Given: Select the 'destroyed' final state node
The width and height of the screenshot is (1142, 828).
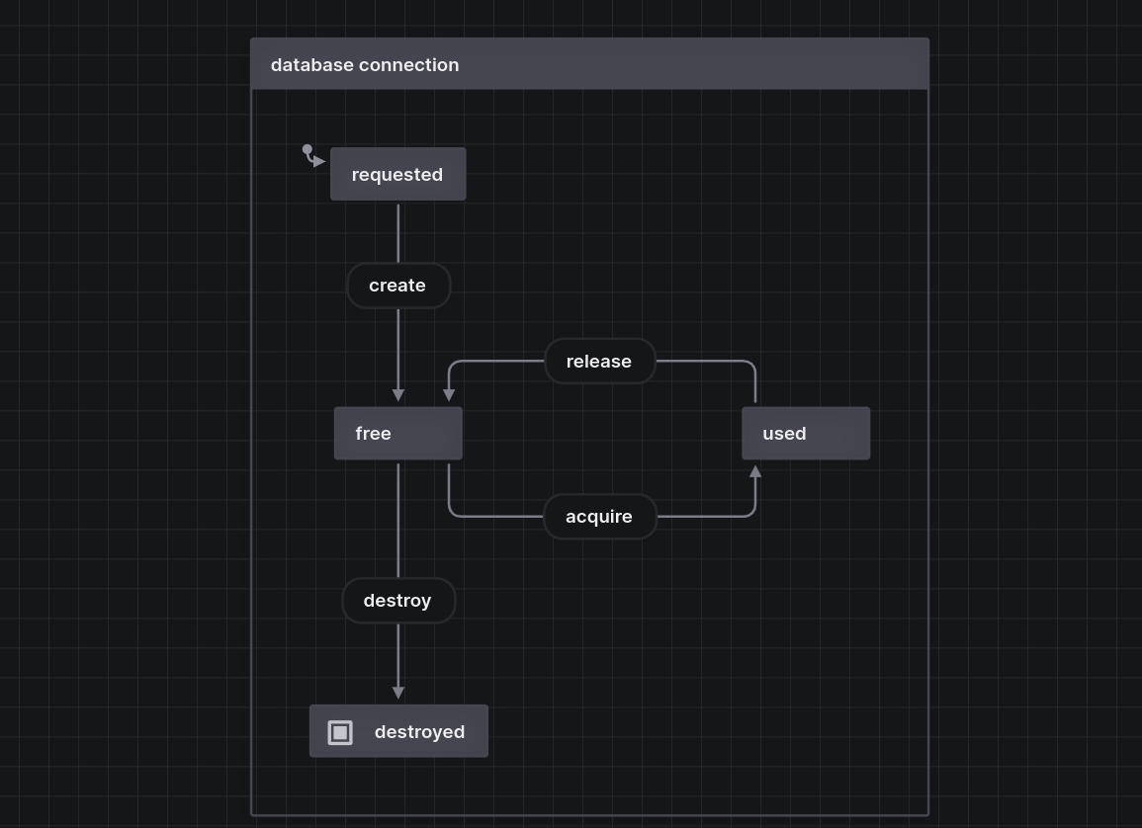Looking at the screenshot, I should (x=398, y=732).
